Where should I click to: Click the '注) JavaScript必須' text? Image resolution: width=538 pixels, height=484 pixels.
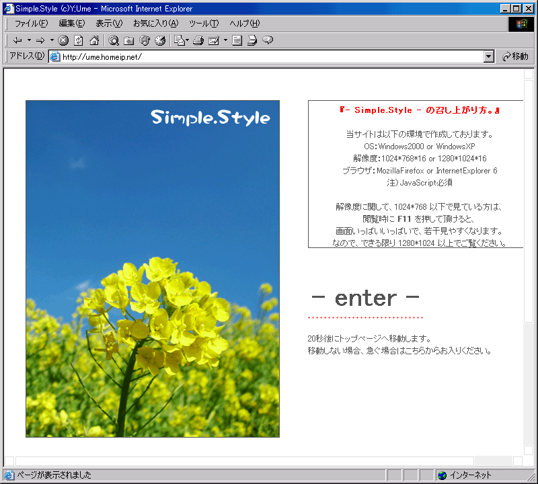point(419,182)
